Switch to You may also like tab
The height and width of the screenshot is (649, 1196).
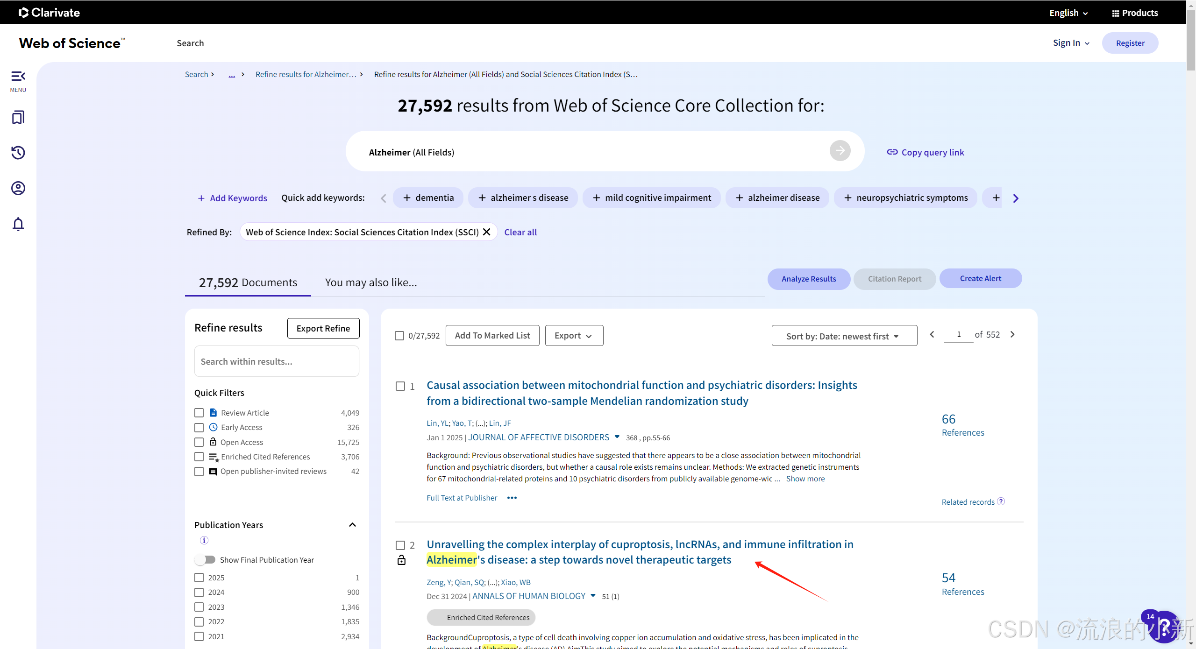coord(371,282)
